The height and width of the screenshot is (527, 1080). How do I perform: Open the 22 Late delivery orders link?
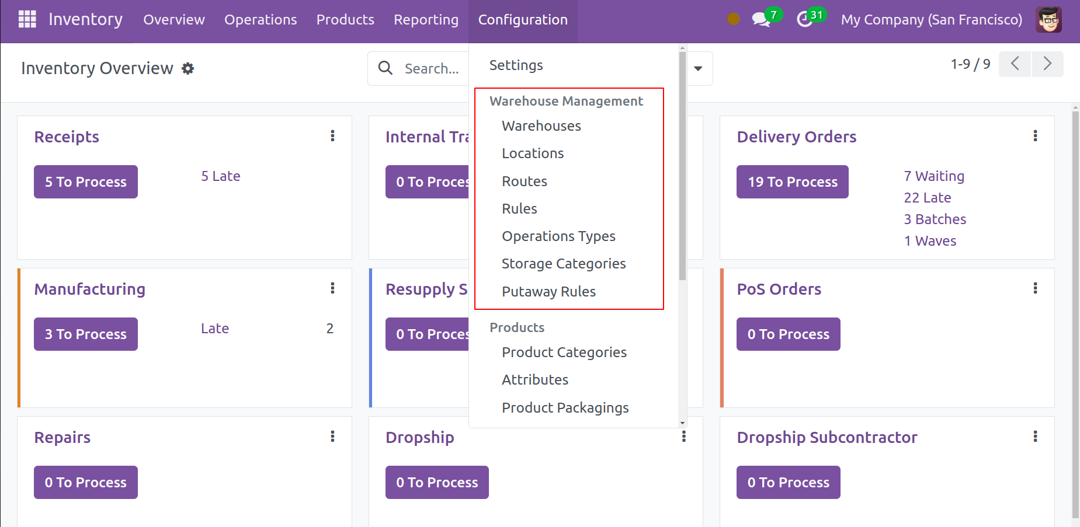coord(927,198)
